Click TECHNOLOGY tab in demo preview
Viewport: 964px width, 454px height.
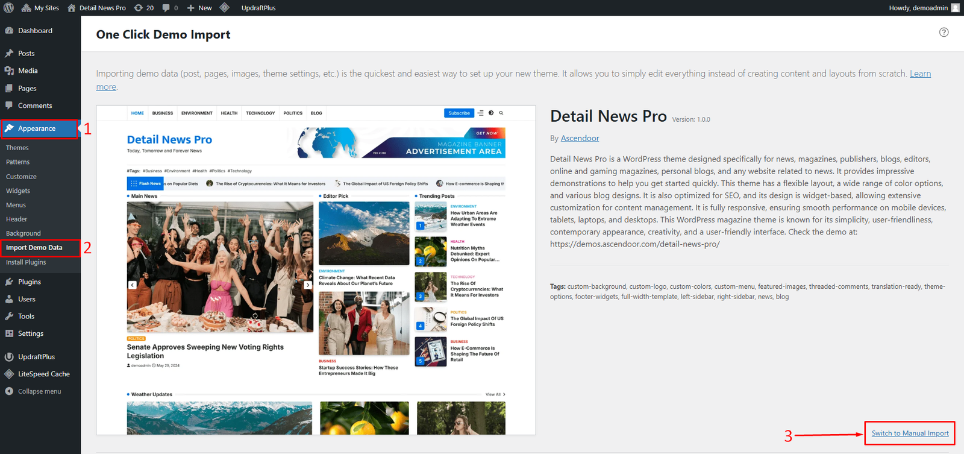[x=260, y=113]
